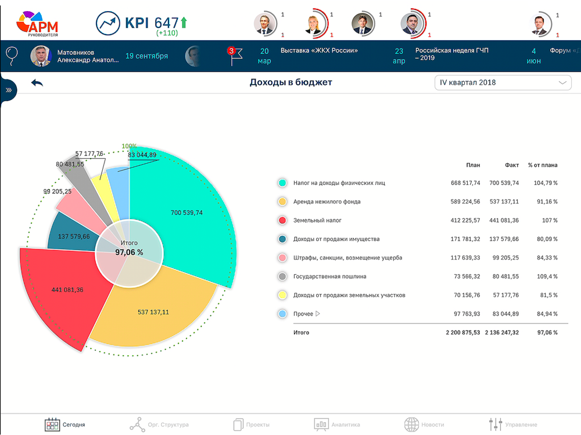Open the IV квартал 2018 dropdown
This screenshot has height=435, width=581.
[503, 83]
